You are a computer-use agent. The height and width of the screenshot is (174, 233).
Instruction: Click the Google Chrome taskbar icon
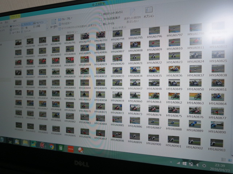(52, 146)
